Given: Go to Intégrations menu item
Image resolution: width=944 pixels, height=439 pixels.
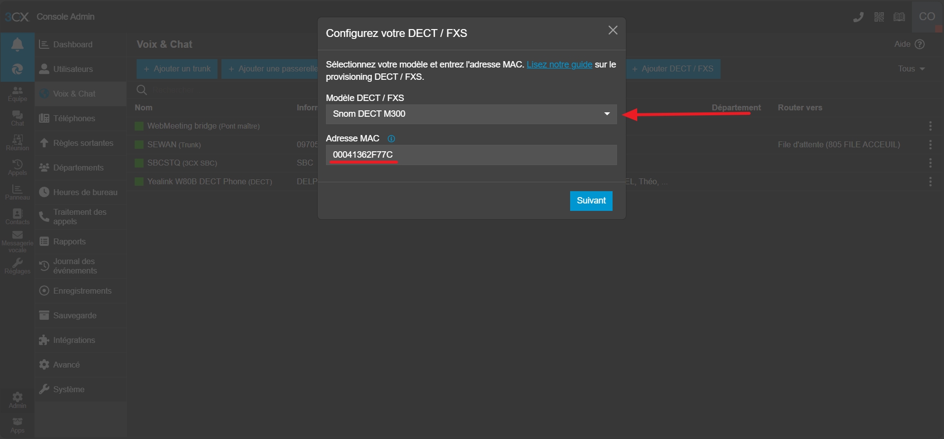Looking at the screenshot, I should (x=80, y=340).
